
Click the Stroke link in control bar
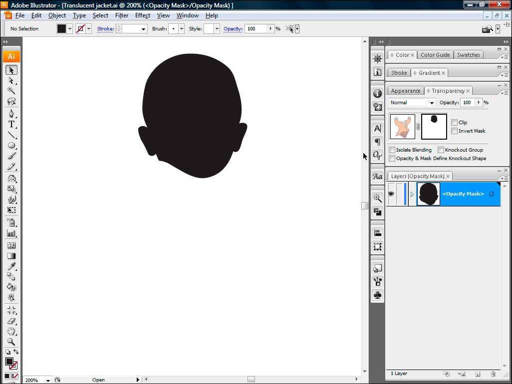tap(105, 29)
